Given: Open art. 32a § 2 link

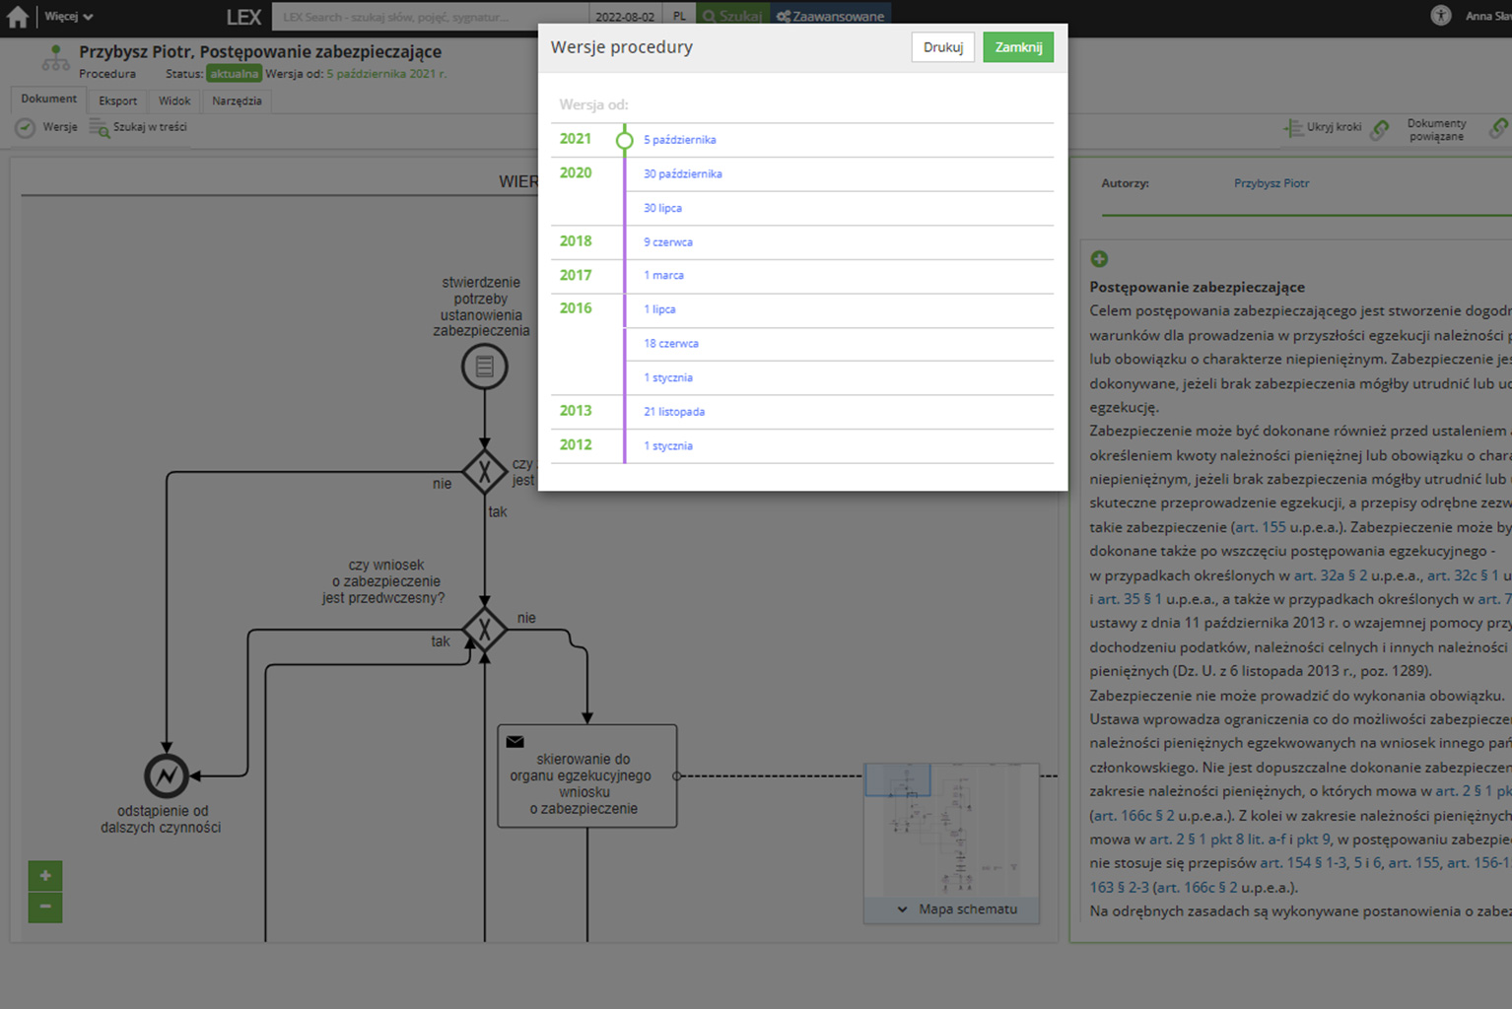Looking at the screenshot, I should (x=1330, y=575).
